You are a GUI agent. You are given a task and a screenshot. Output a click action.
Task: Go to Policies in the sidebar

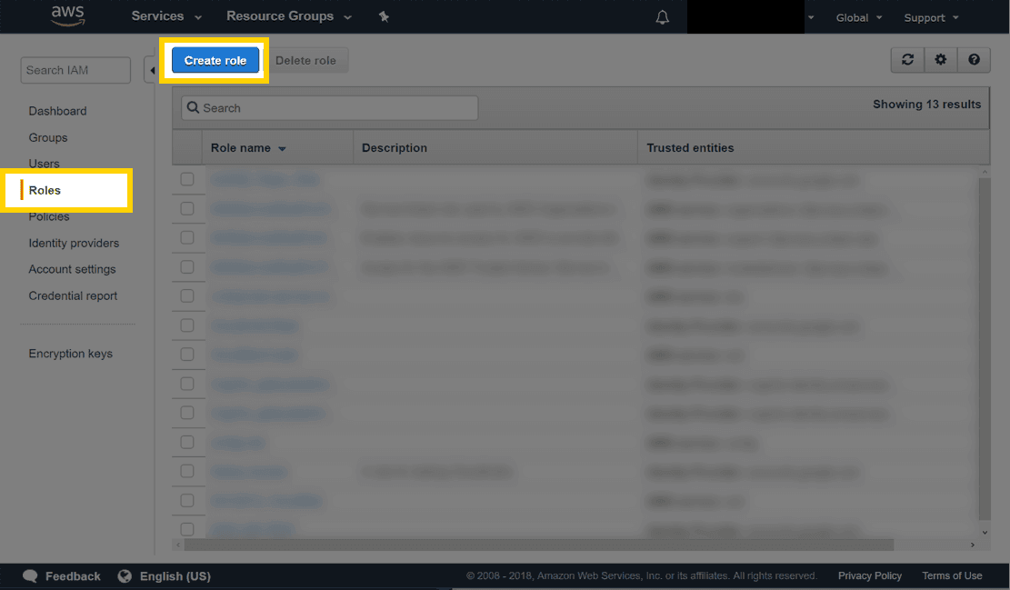(x=49, y=216)
